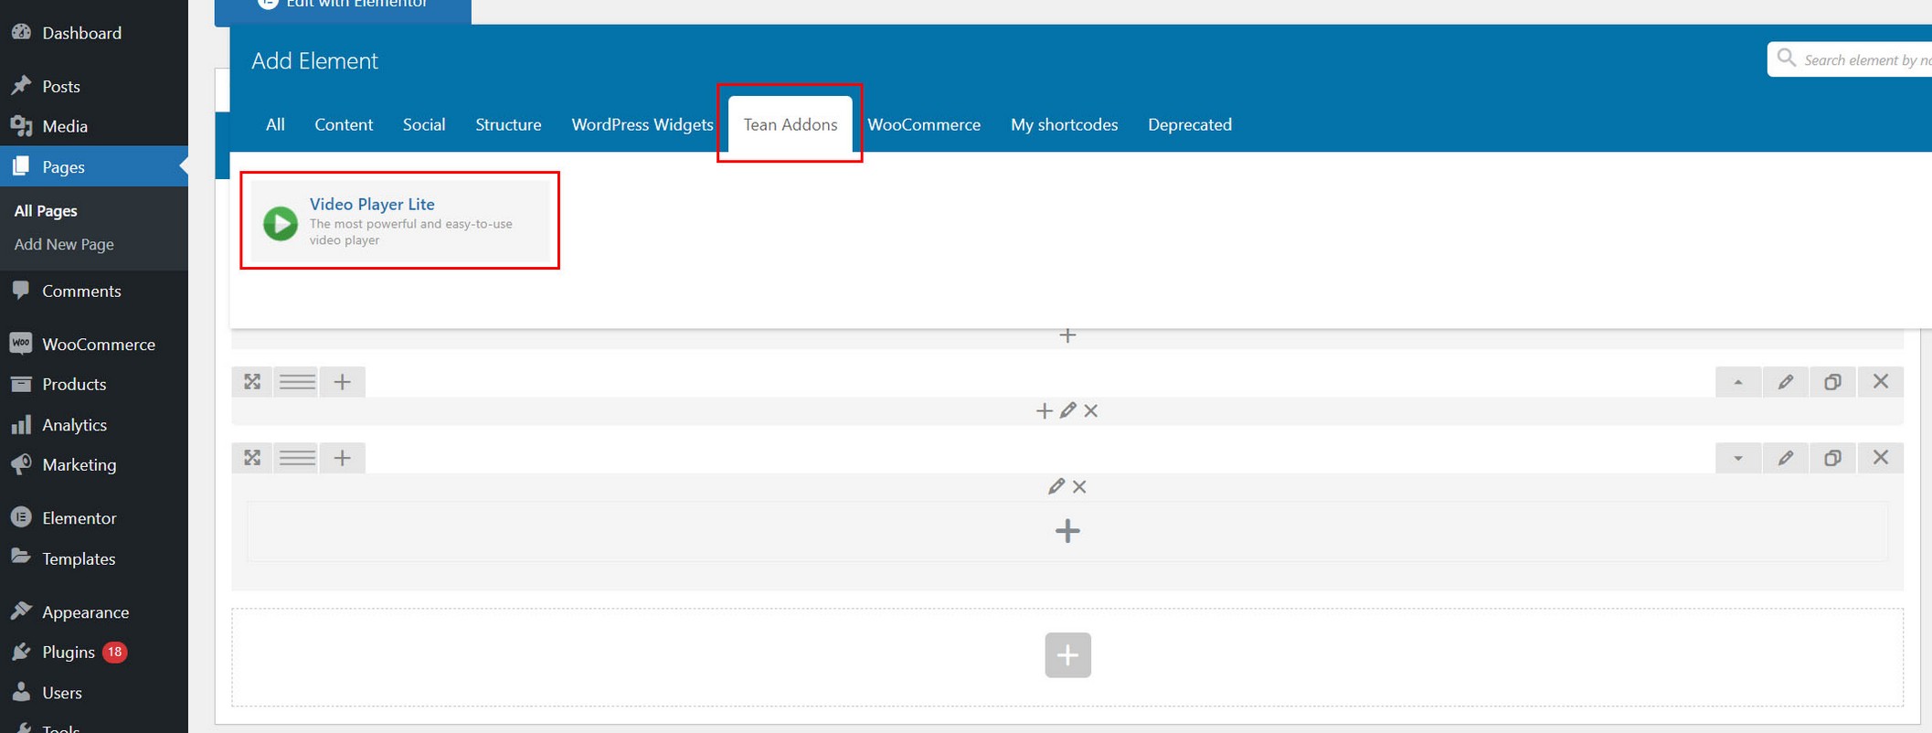Open the WordPress Widgets tab

click(x=642, y=124)
